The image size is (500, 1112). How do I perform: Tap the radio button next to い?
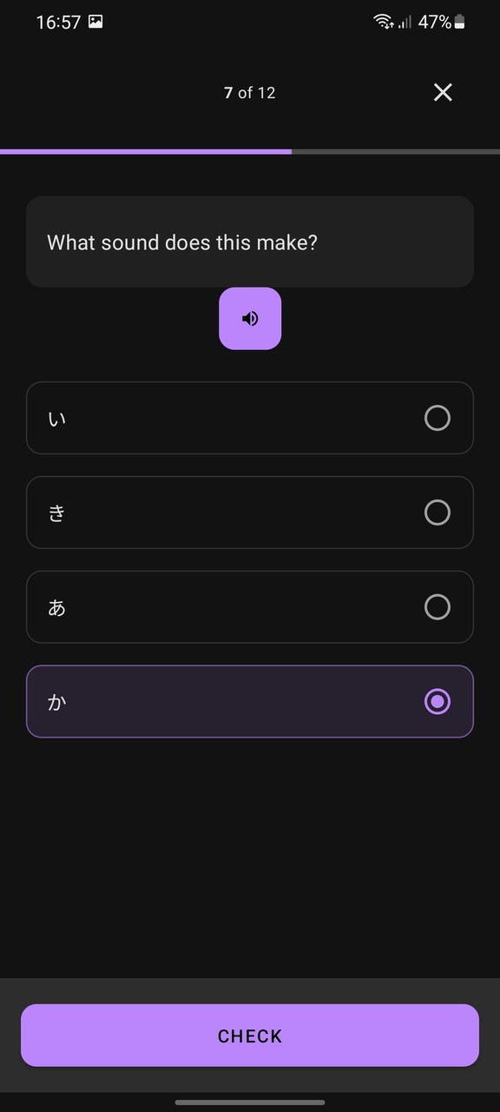tap(437, 418)
